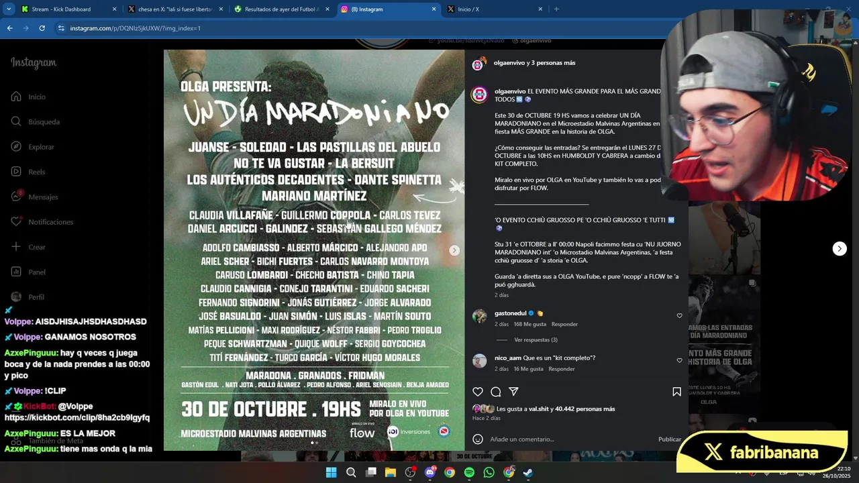Open the 16 Me gusta list
The height and width of the screenshot is (483, 859).
coord(528,369)
